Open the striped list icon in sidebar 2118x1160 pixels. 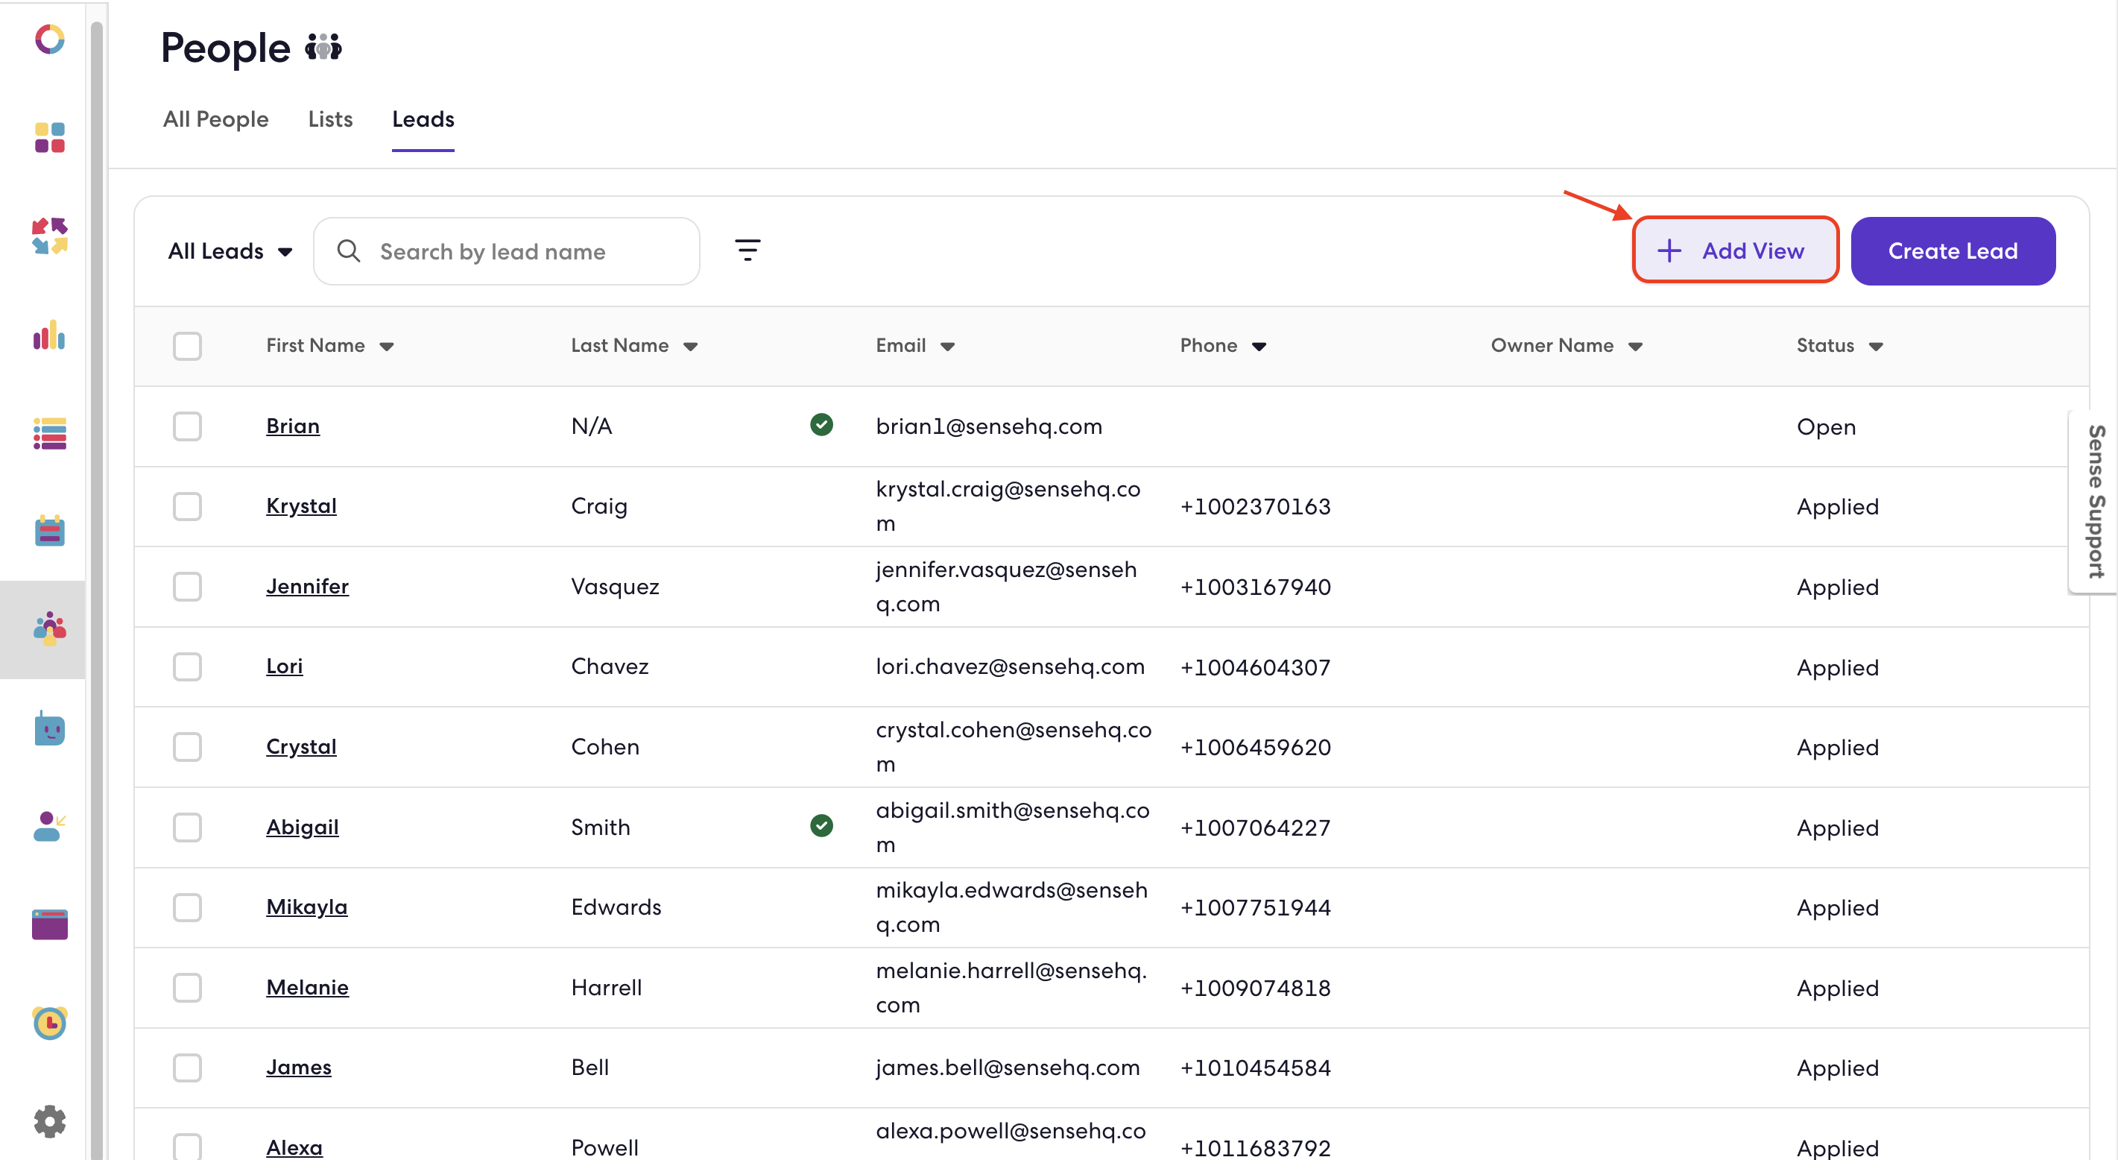(49, 434)
